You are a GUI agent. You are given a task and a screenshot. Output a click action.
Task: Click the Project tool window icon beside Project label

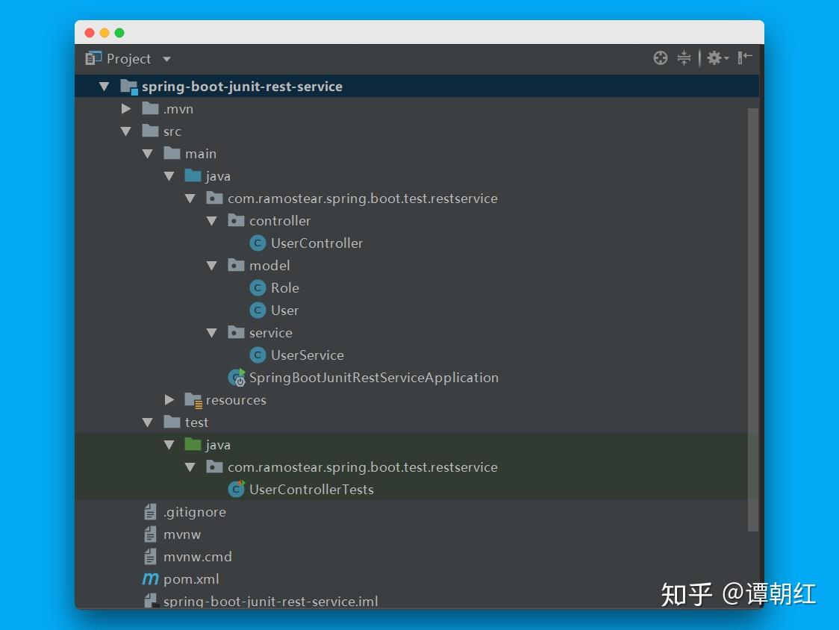coord(92,57)
